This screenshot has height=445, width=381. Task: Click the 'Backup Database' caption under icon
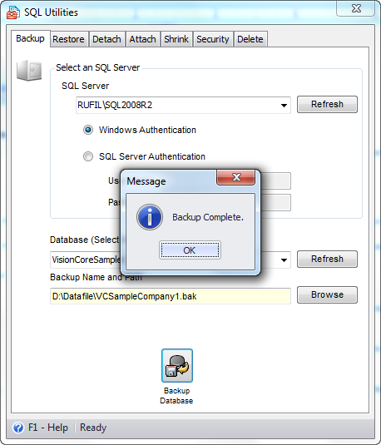(x=176, y=396)
